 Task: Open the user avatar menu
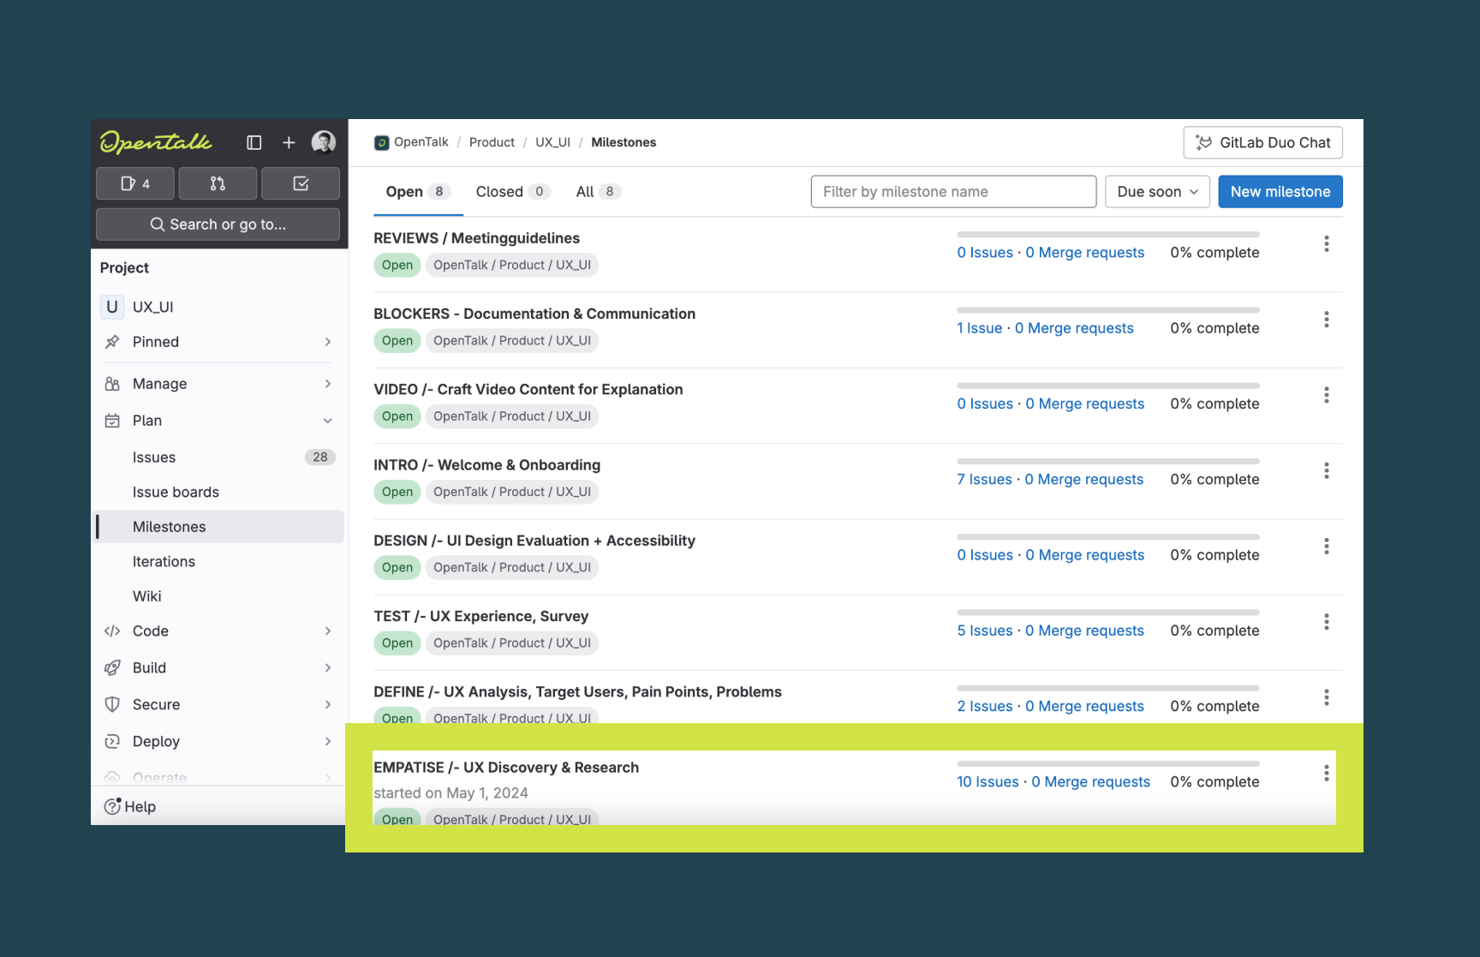point(323,142)
